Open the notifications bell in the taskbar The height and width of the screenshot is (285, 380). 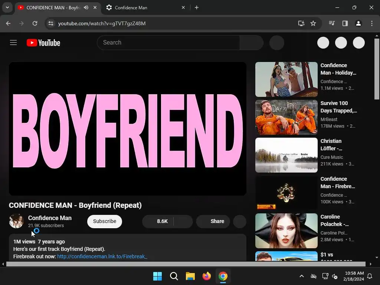click(x=370, y=276)
